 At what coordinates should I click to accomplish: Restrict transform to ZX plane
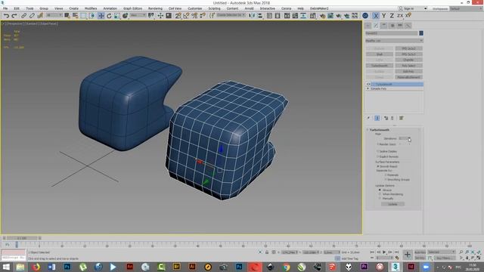coord(400,16)
